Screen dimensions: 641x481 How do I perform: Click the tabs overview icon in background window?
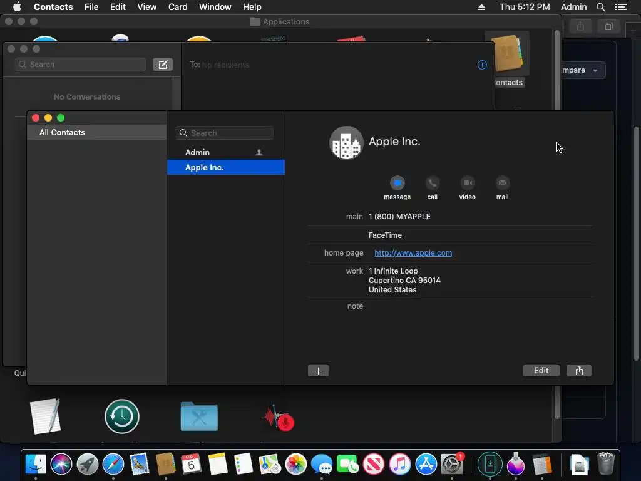(608, 26)
